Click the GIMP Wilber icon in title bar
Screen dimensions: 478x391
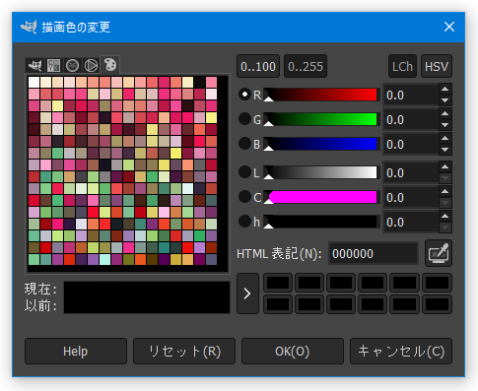tap(29, 27)
